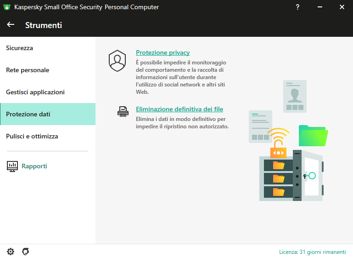Open settings via the gear icon
Screen dimensions: 353x258
(x=11, y=252)
